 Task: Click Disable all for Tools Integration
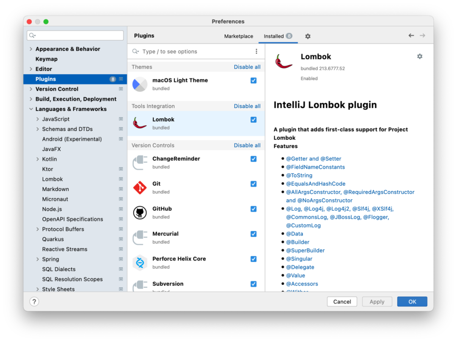click(x=247, y=106)
